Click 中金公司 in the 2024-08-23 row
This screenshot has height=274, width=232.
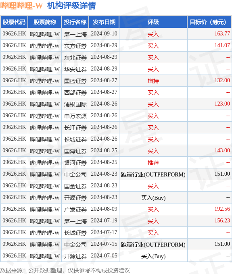click(x=75, y=174)
